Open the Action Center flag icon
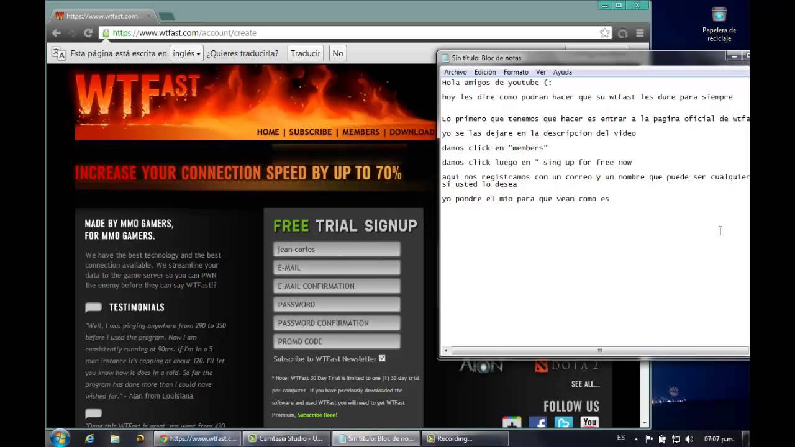 [x=650, y=439]
